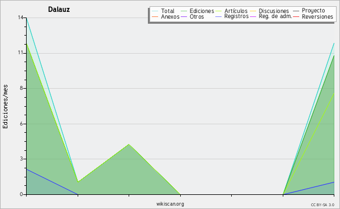Click the Discusiones legend label
Screen dimensions: 340x209
274,11
